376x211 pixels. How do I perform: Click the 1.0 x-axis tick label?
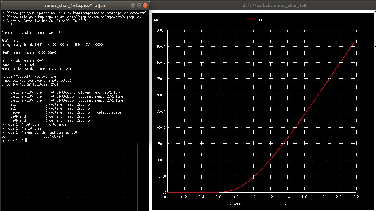(x=253, y=196)
